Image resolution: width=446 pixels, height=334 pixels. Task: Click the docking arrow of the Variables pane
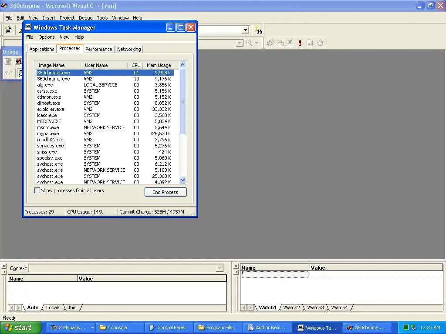pos(3,272)
